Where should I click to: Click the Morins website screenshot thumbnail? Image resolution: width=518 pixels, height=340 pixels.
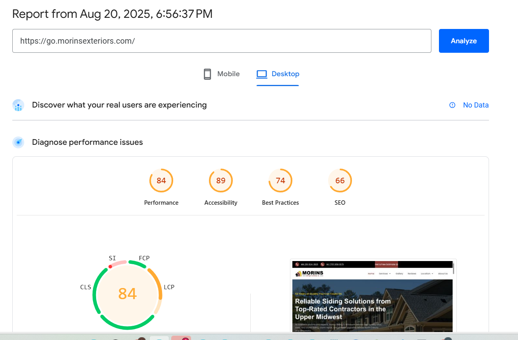click(x=373, y=302)
